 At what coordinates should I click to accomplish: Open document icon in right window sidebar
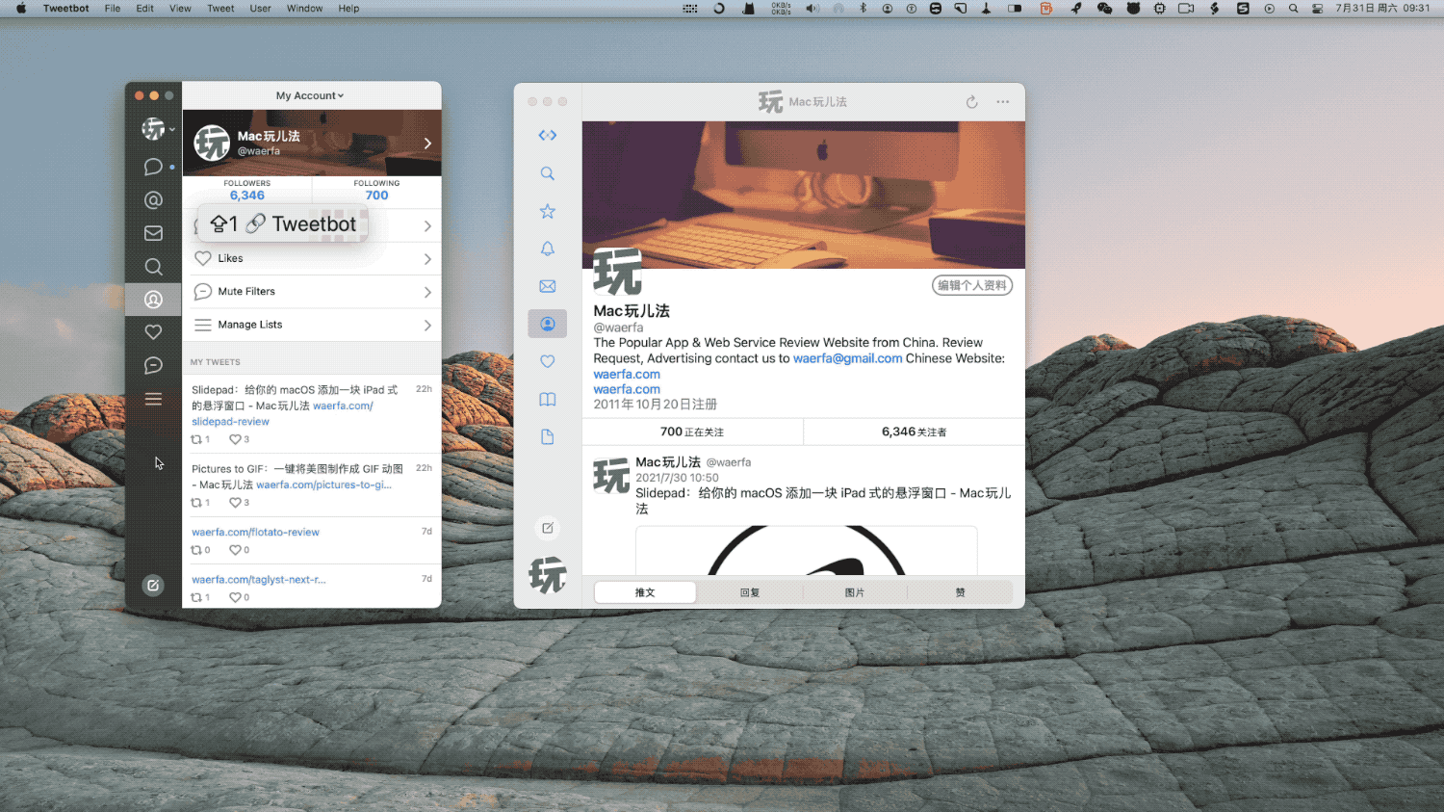548,436
